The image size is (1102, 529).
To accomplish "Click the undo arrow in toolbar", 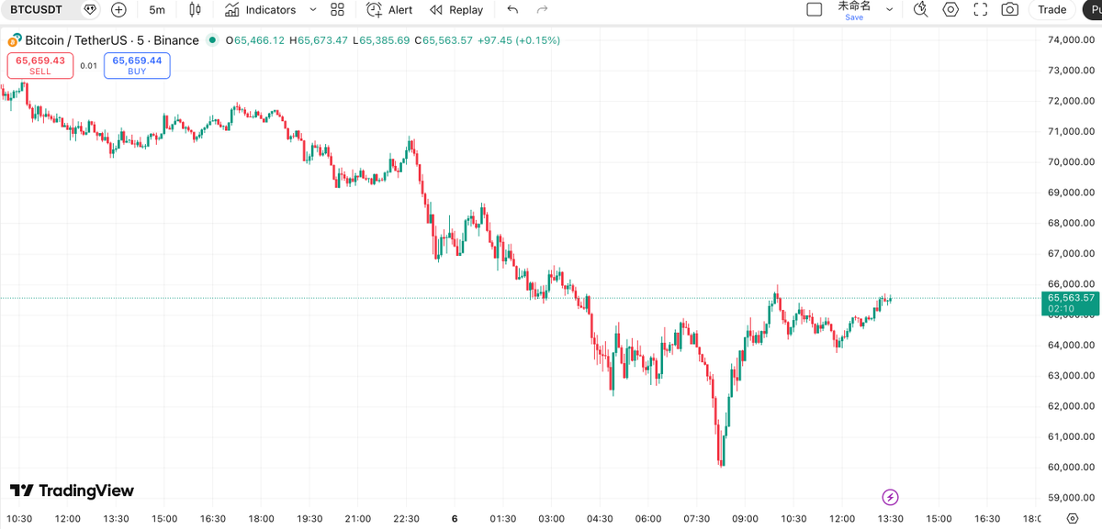I will click(x=512, y=10).
